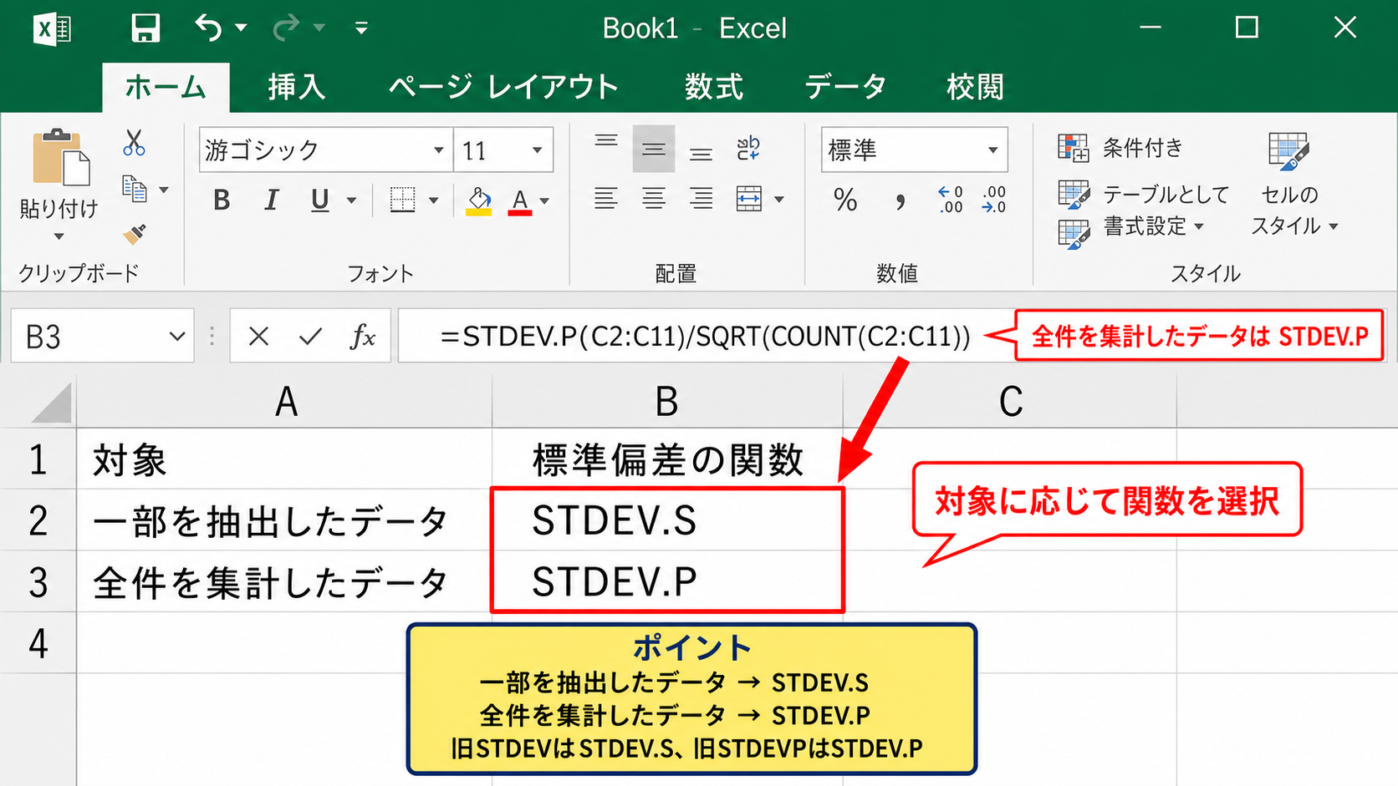Open the 校閲 tab

tap(975, 87)
